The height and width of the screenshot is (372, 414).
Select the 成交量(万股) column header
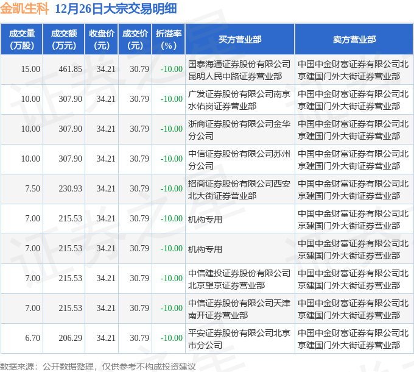pos(22,40)
